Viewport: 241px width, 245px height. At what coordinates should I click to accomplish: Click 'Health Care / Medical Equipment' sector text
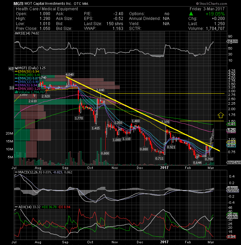(47, 9)
